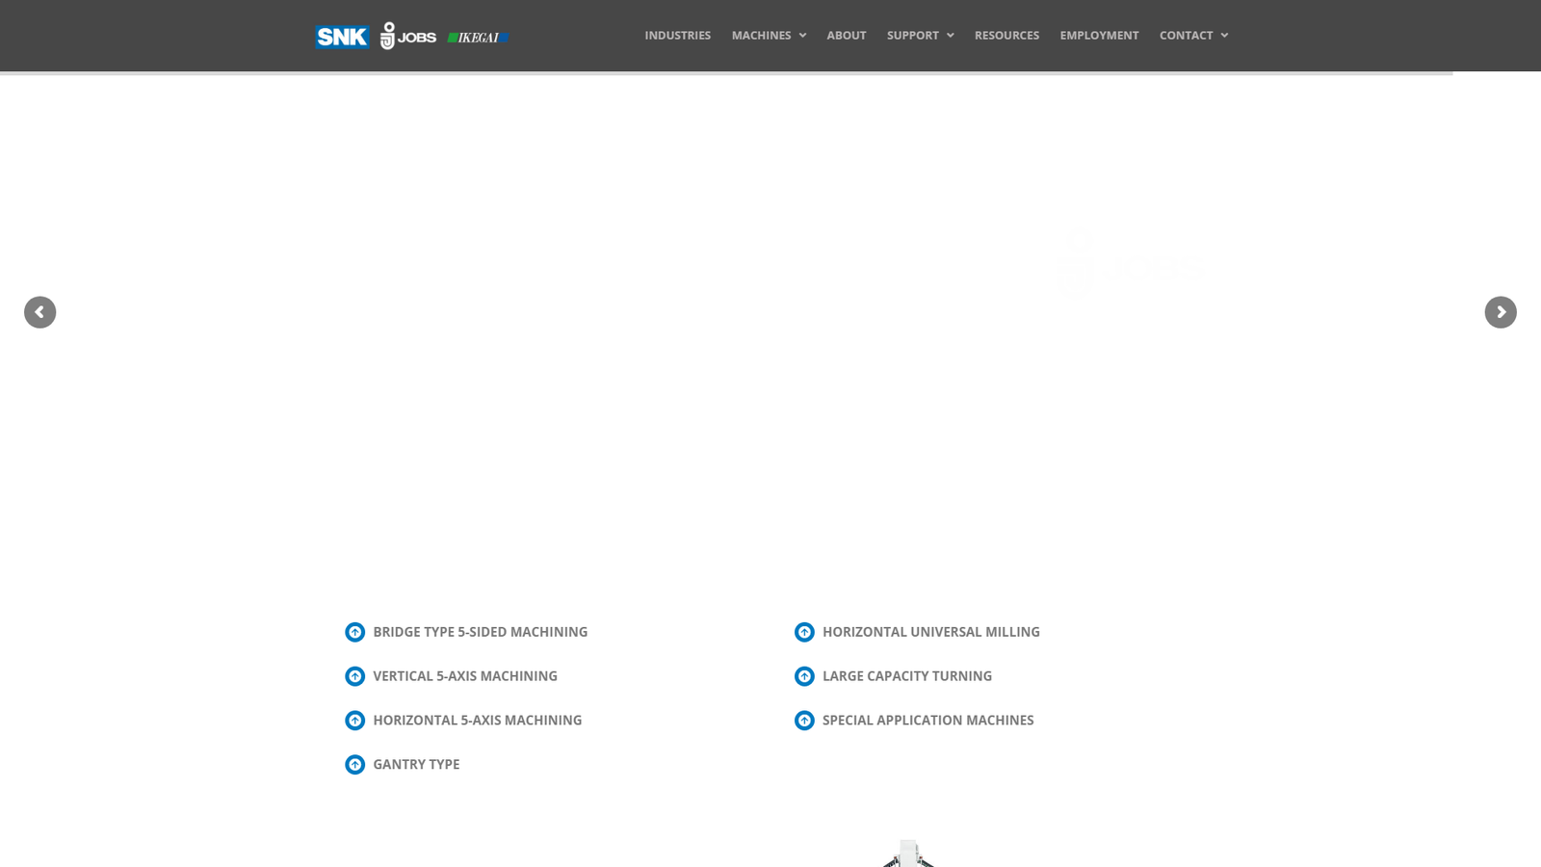
Task: Click arrow icon beside Horizontal Universal Milling
Action: pos(804,632)
